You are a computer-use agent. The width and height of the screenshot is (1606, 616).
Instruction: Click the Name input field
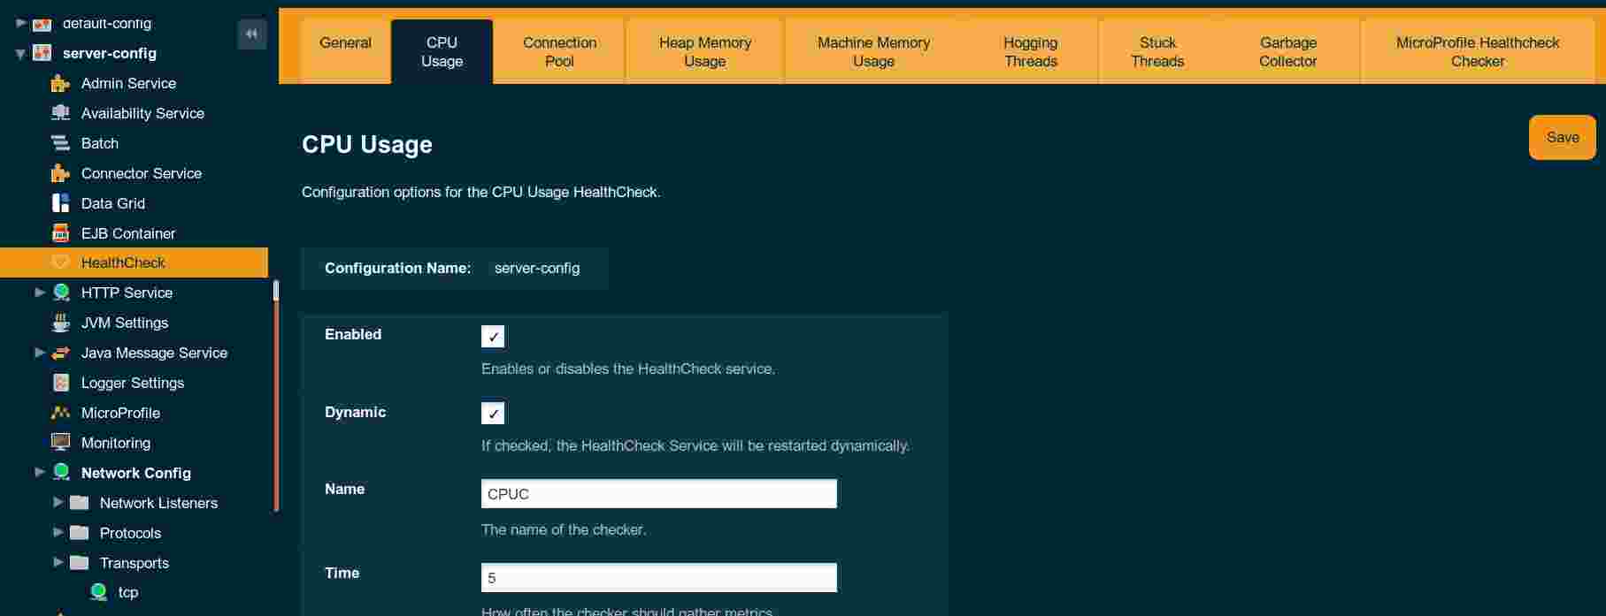click(x=658, y=494)
